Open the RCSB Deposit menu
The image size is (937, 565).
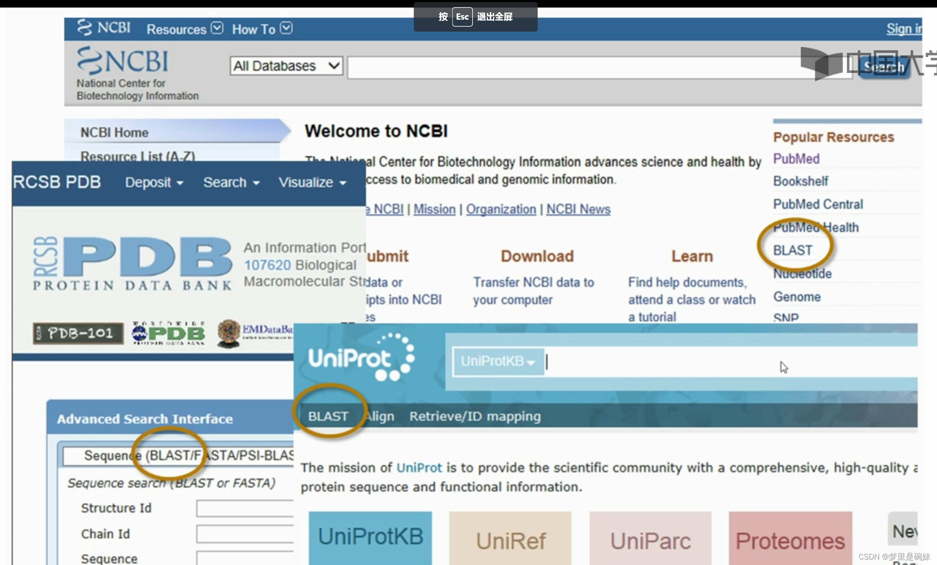pyautogui.click(x=154, y=182)
